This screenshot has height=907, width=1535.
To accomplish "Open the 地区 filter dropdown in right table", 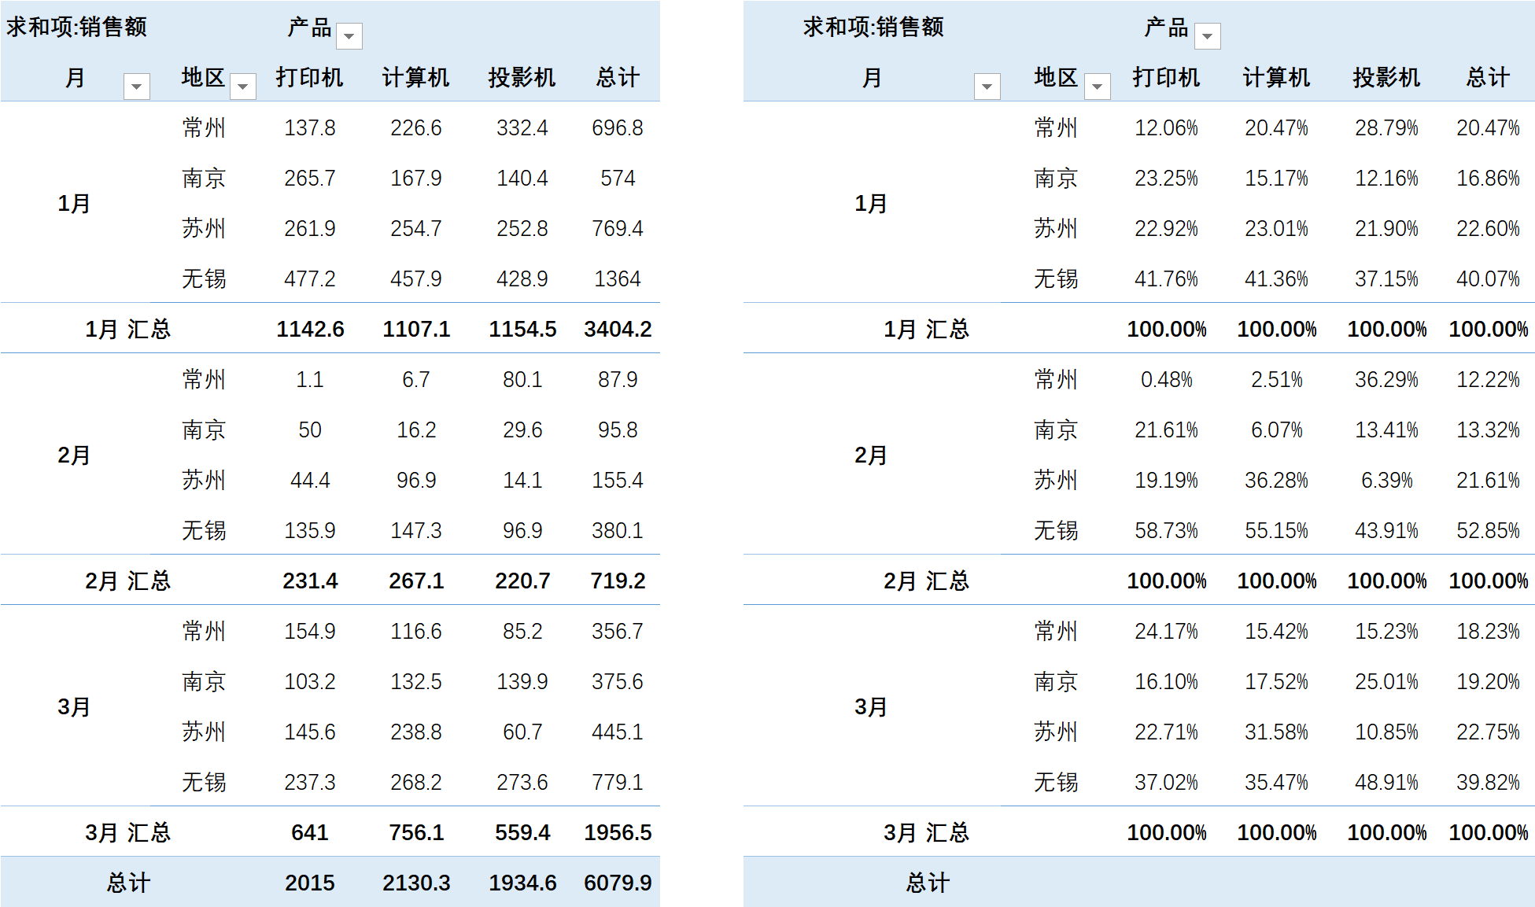I will pyautogui.click(x=1097, y=86).
